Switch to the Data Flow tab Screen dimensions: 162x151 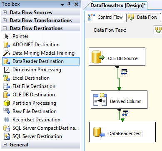pos(144,17)
